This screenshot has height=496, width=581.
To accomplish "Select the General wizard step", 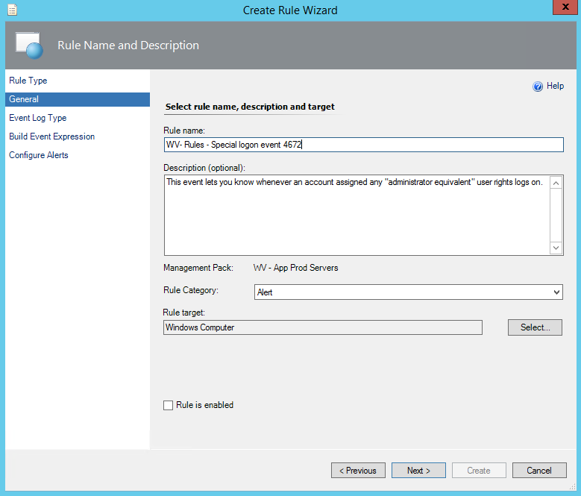I will click(x=24, y=99).
